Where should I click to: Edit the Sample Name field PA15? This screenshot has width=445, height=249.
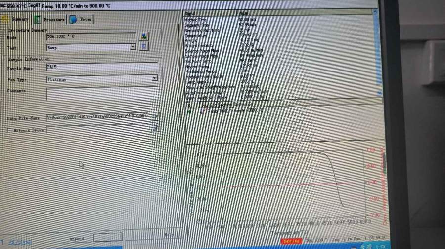[103, 67]
